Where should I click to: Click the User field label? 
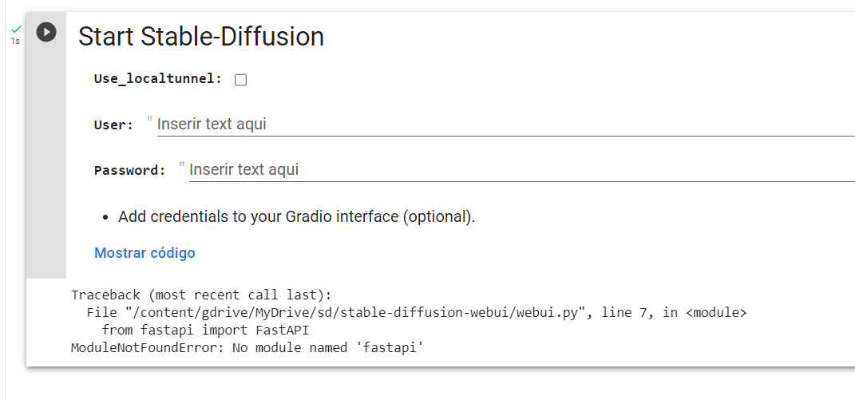click(113, 125)
